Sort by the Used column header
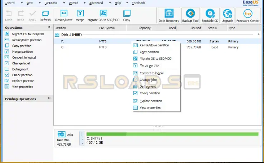This screenshot has height=163, width=264. [172, 28]
